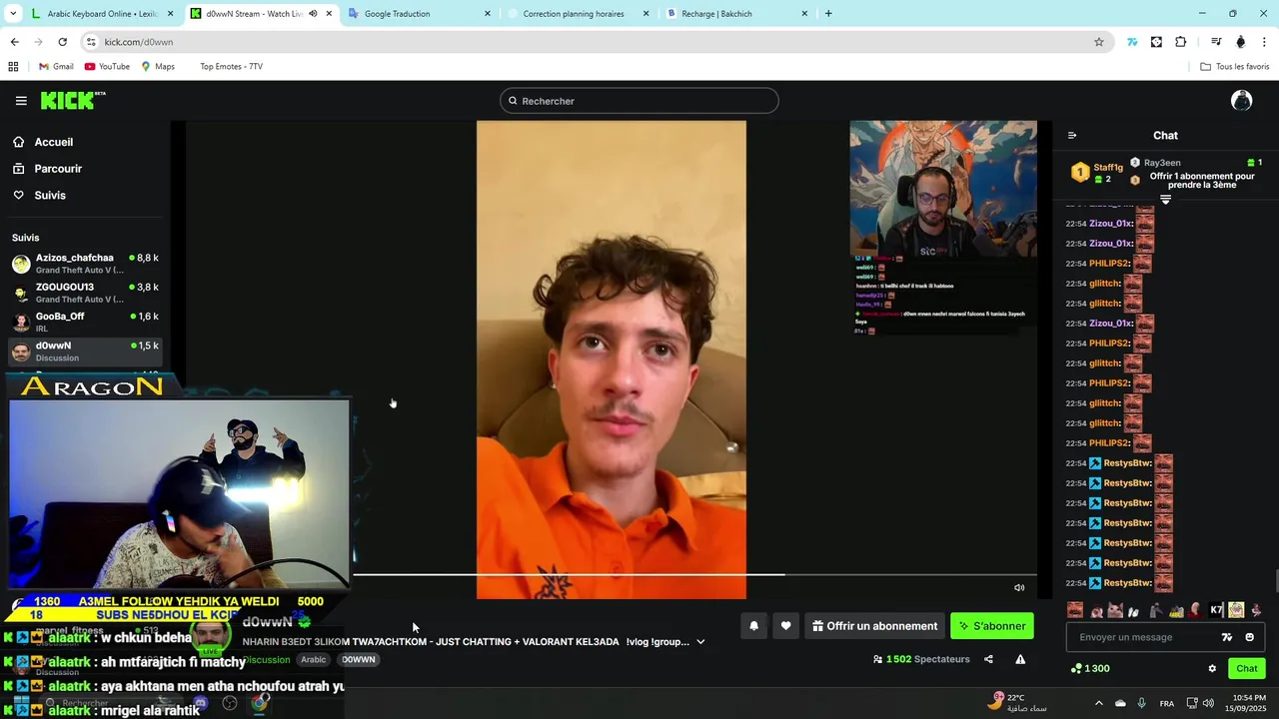Image resolution: width=1279 pixels, height=719 pixels.
Task: Click the green Chat send button
Action: click(x=1247, y=668)
